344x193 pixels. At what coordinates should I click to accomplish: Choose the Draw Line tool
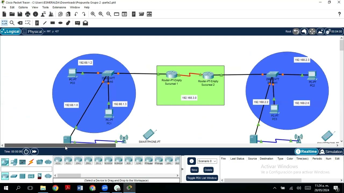[x=45, y=23]
